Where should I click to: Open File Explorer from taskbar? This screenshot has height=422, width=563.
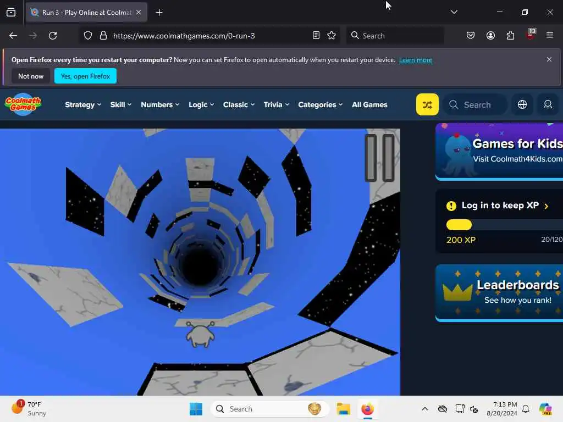343,409
